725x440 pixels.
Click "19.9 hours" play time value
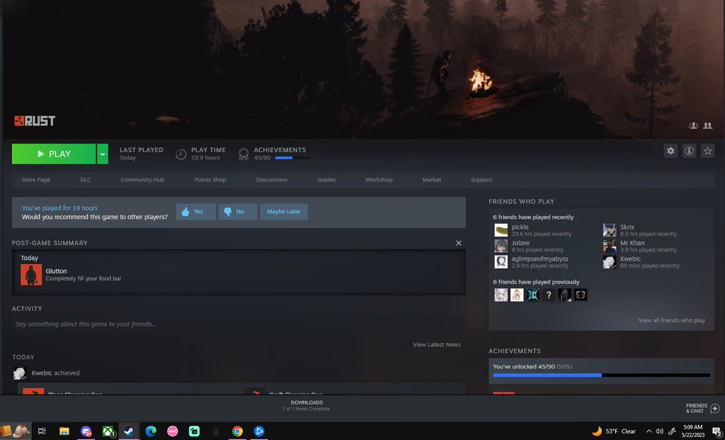coord(205,158)
